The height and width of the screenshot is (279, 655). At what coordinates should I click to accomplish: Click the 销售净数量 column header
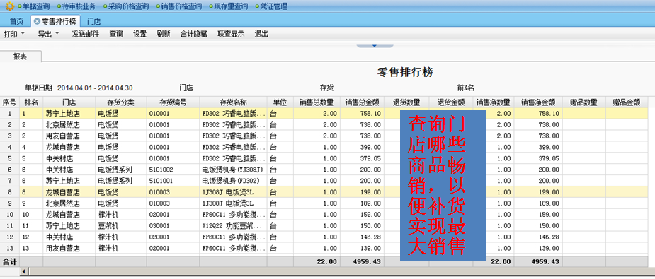[494, 102]
